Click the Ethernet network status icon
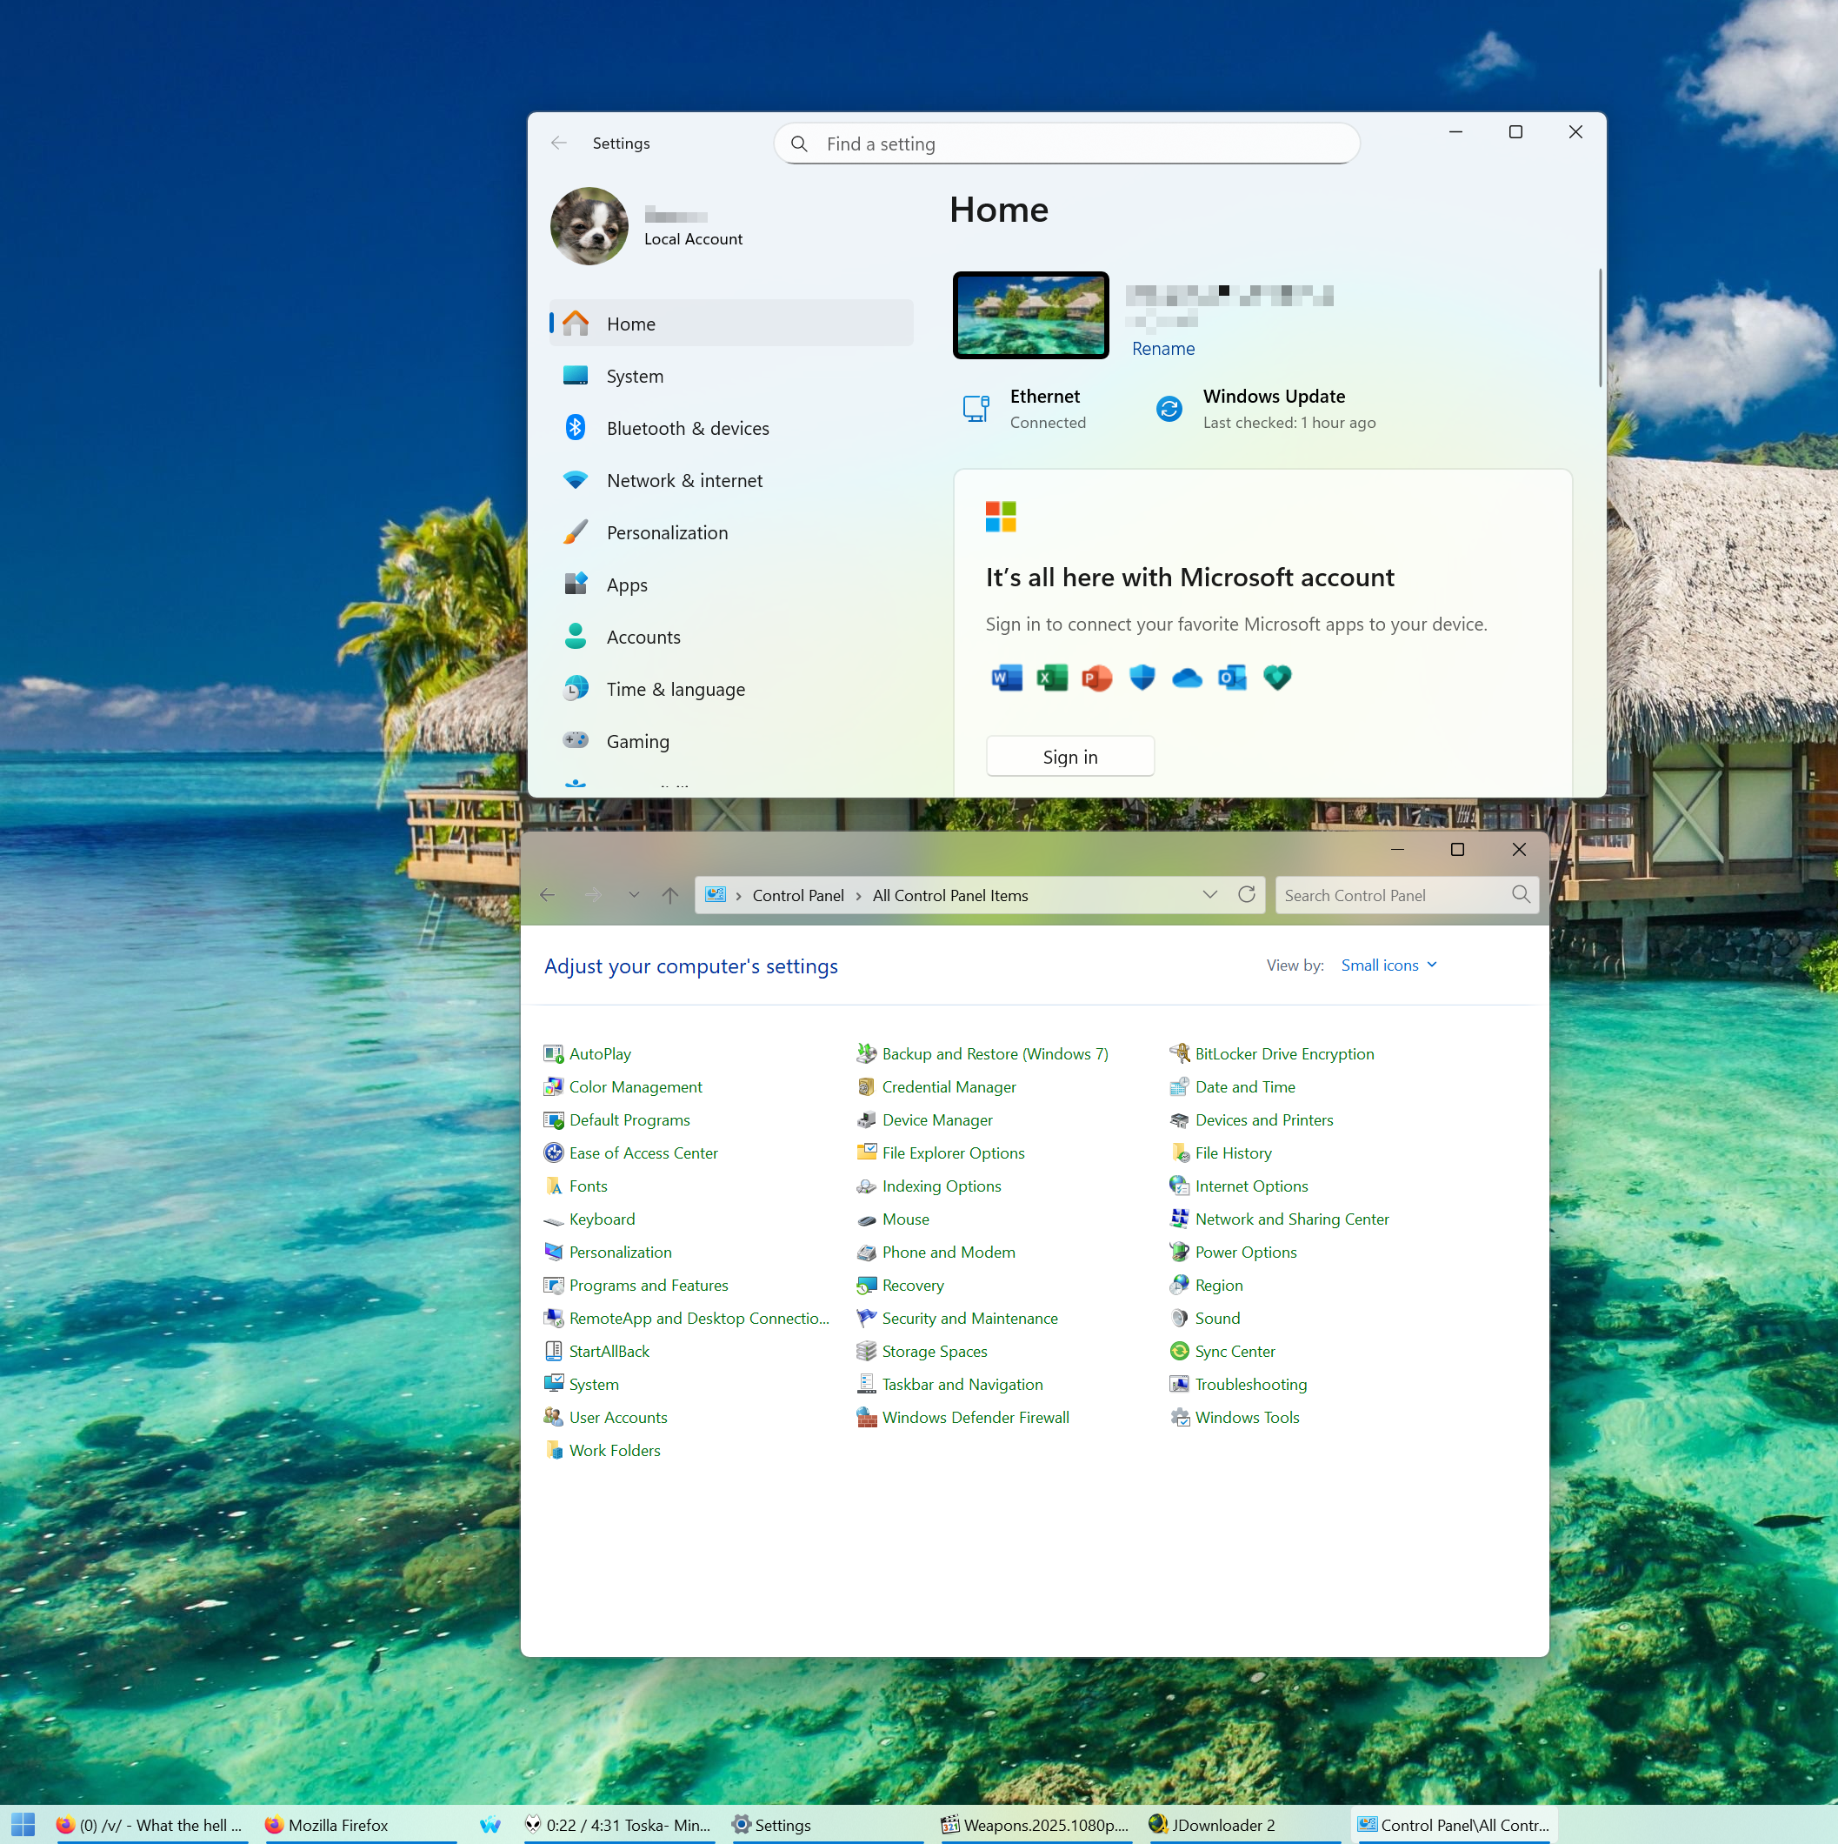The width and height of the screenshot is (1838, 1844). (976, 409)
